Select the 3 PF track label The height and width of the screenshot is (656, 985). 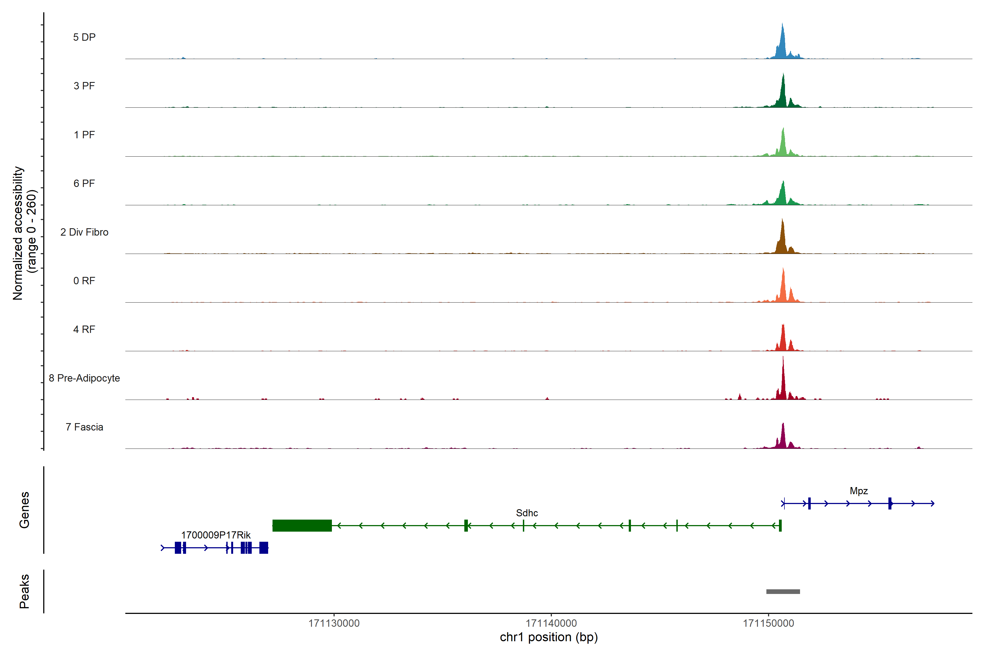tap(84, 86)
